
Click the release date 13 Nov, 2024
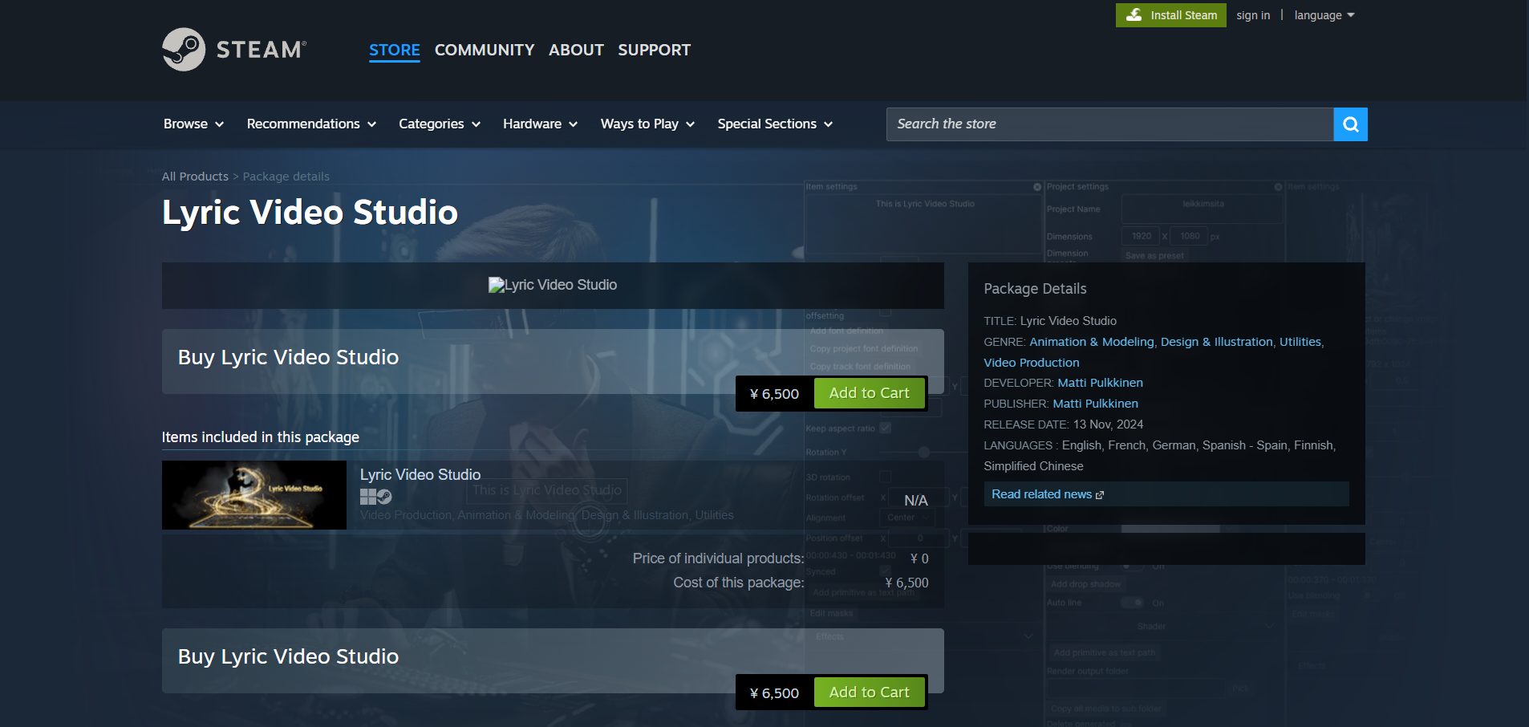1108,424
